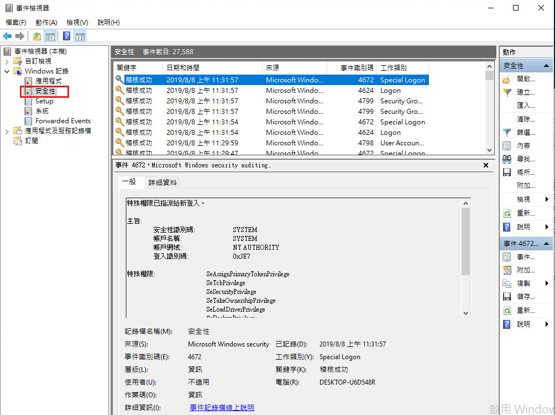Image resolution: width=555 pixels, height=415 pixels.
Task: Open the Setup log
Action: click(44, 101)
